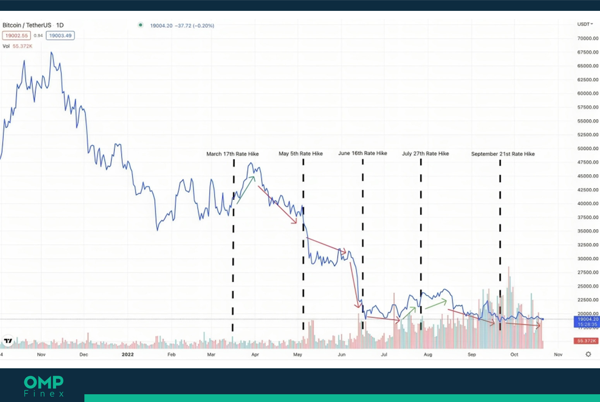Select the 1D interval label
Viewport: 600px width, 402px height.
[x=60, y=25]
